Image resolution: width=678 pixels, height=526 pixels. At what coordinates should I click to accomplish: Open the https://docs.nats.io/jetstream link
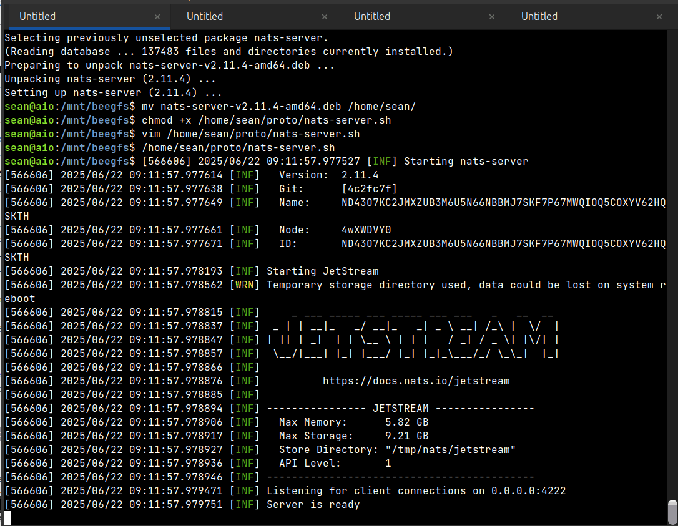pos(416,381)
